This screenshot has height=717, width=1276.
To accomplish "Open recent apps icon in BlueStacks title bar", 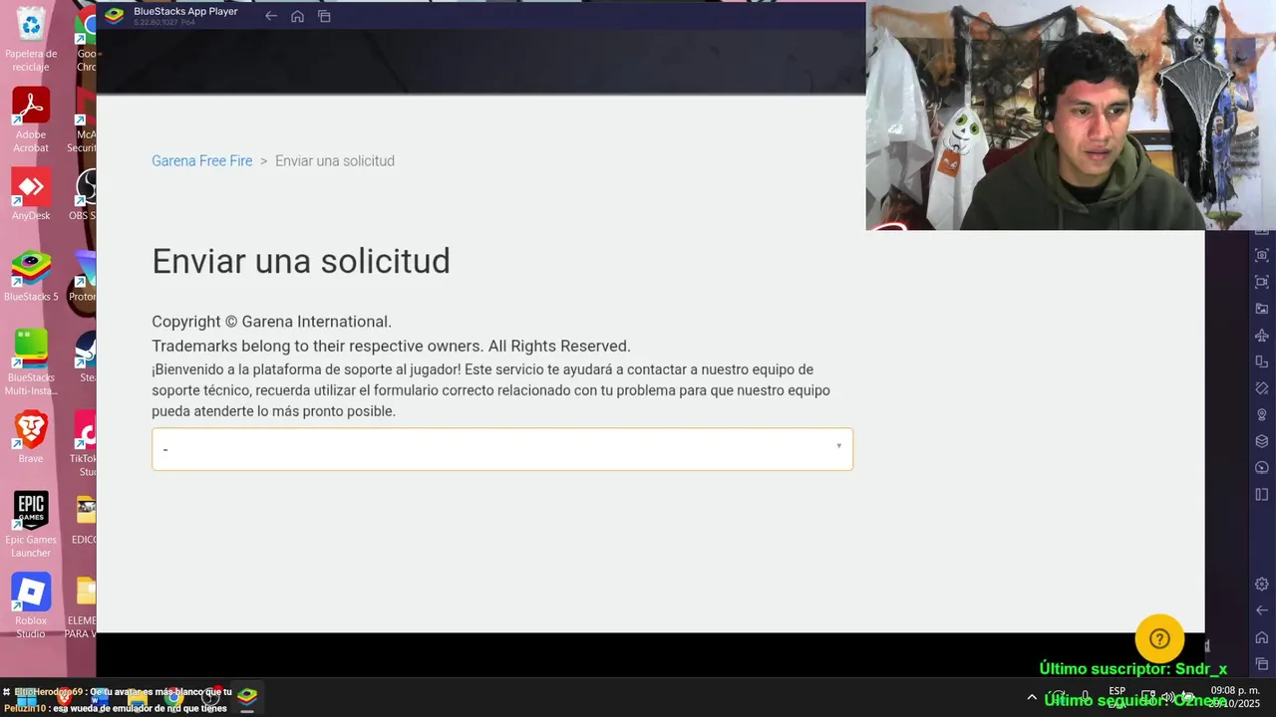I will [x=324, y=16].
